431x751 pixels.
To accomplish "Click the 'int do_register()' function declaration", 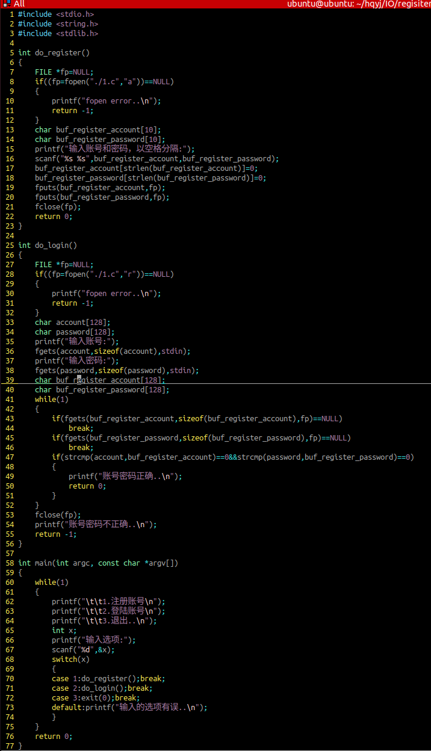I will pos(54,53).
